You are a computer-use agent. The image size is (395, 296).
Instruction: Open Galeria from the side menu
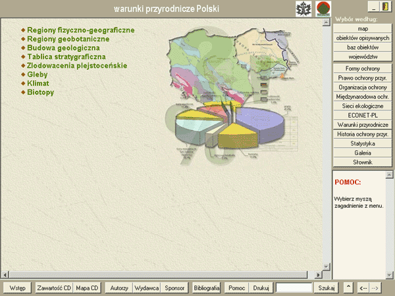[363, 152]
